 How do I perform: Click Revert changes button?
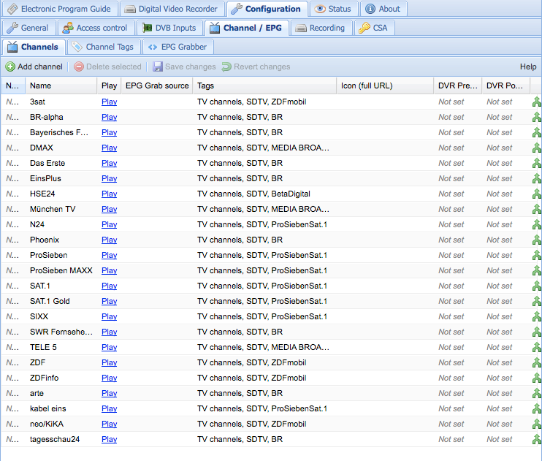pyautogui.click(x=256, y=66)
